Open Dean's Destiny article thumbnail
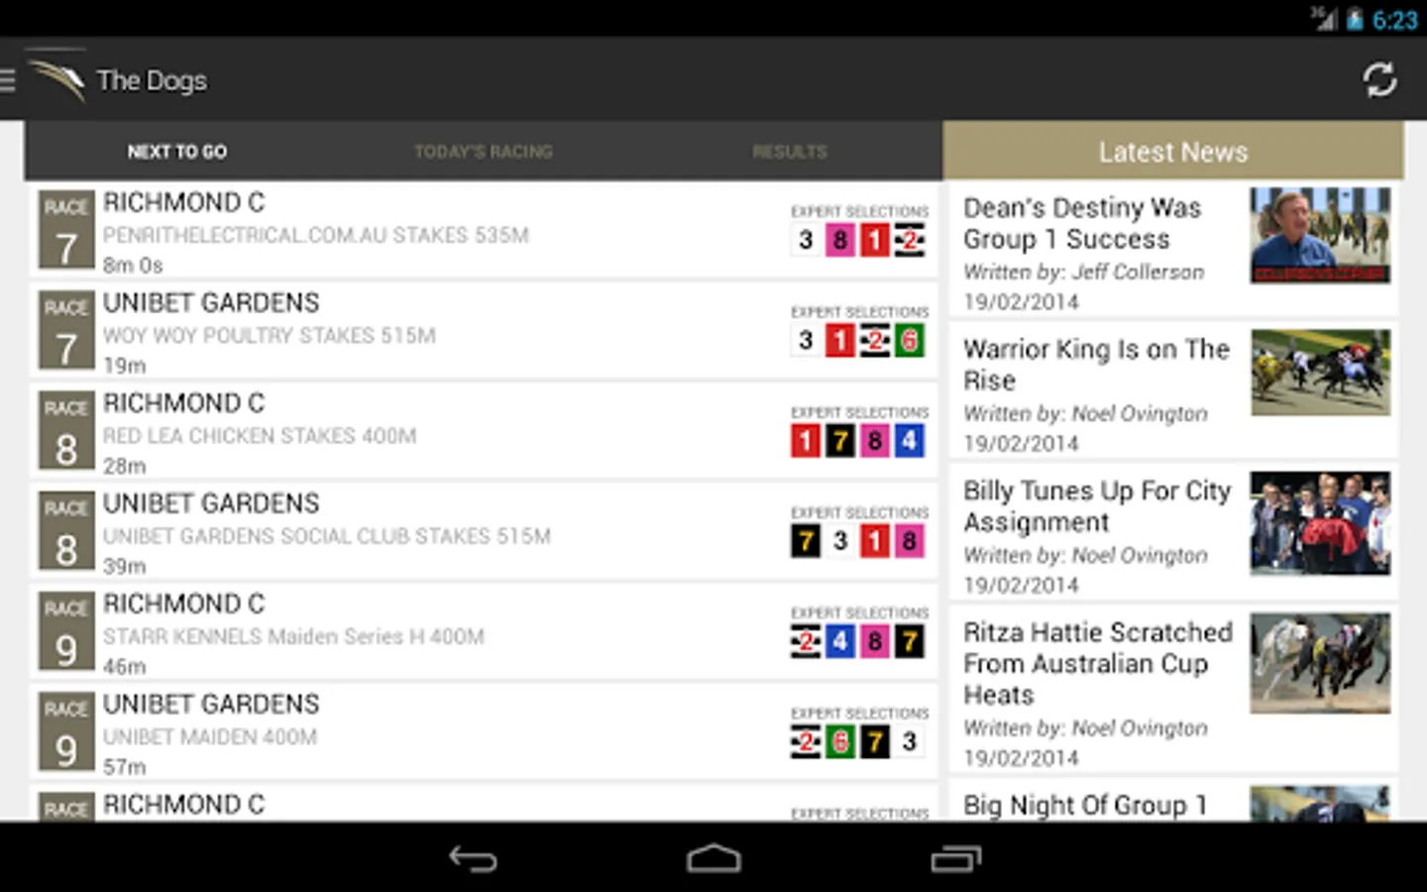Screen dimensions: 1427x892 click(x=1320, y=236)
